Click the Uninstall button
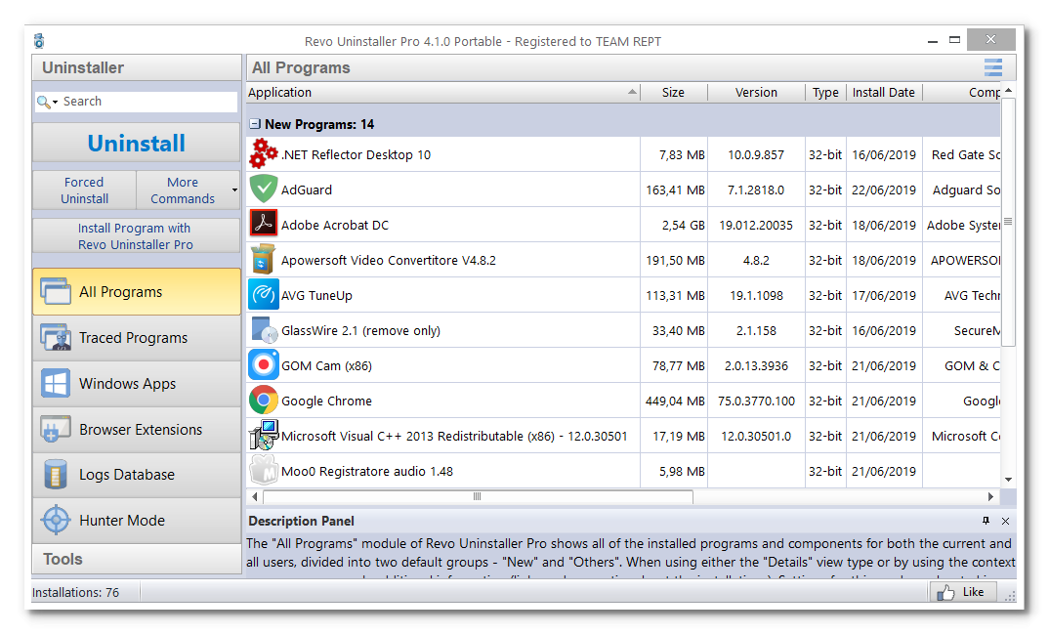This screenshot has width=1049, height=634. point(137,143)
